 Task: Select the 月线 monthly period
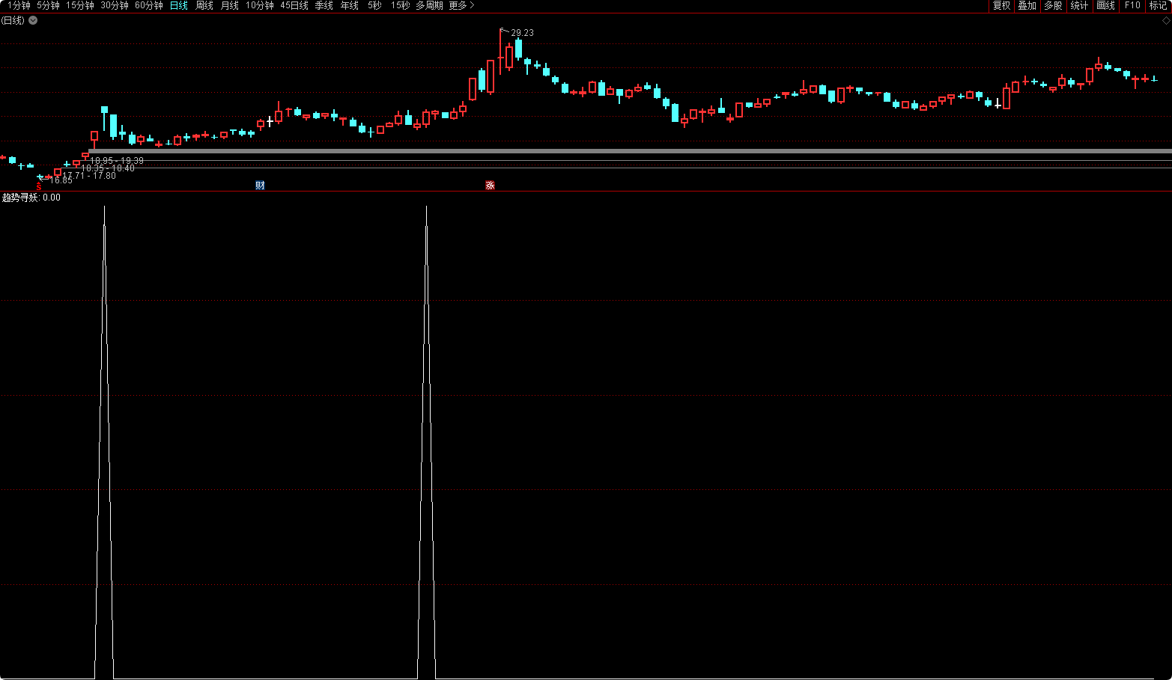[x=230, y=6]
